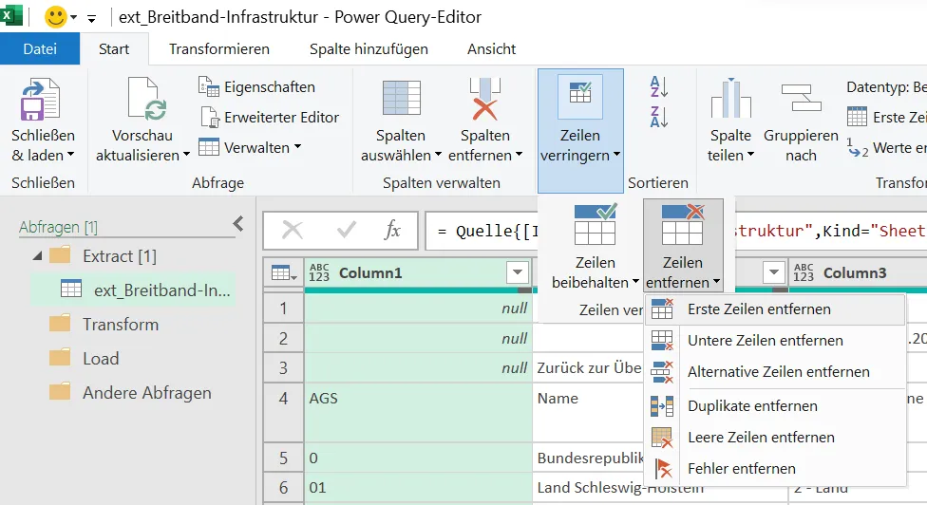Select the cell containing Name
This screenshot has width=927, height=505.
(590, 413)
